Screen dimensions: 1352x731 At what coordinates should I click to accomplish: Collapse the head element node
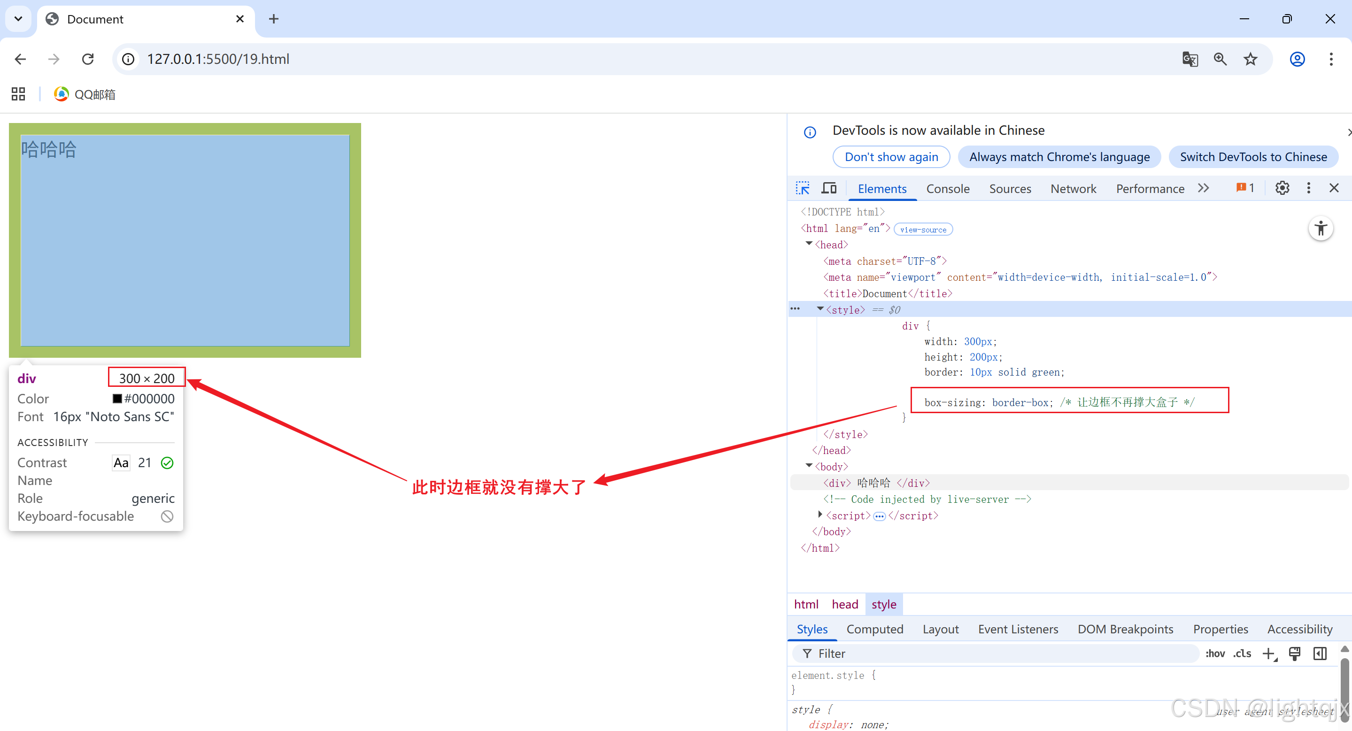pyautogui.click(x=809, y=244)
